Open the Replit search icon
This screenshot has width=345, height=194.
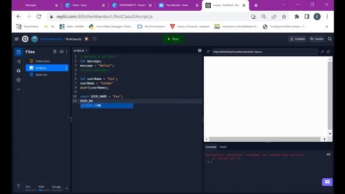(329, 39)
